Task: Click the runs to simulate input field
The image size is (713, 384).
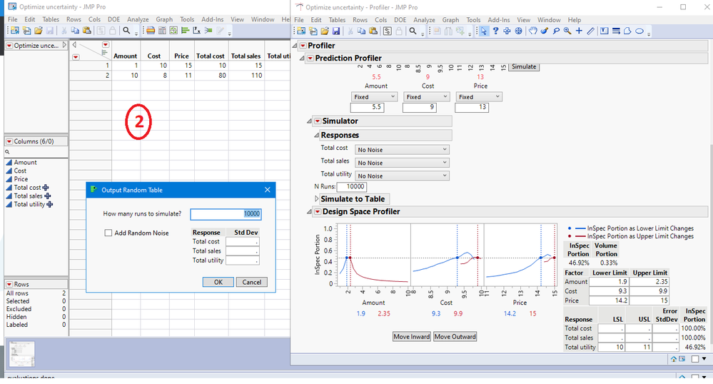Action: click(x=226, y=214)
